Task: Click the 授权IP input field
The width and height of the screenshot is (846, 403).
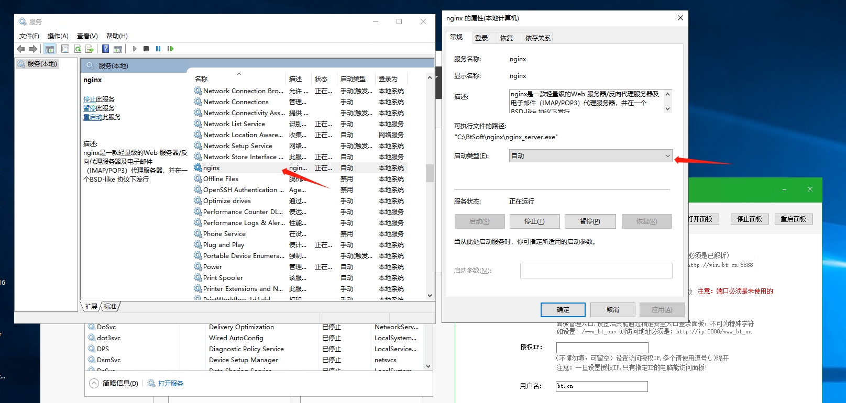Action: (602, 348)
